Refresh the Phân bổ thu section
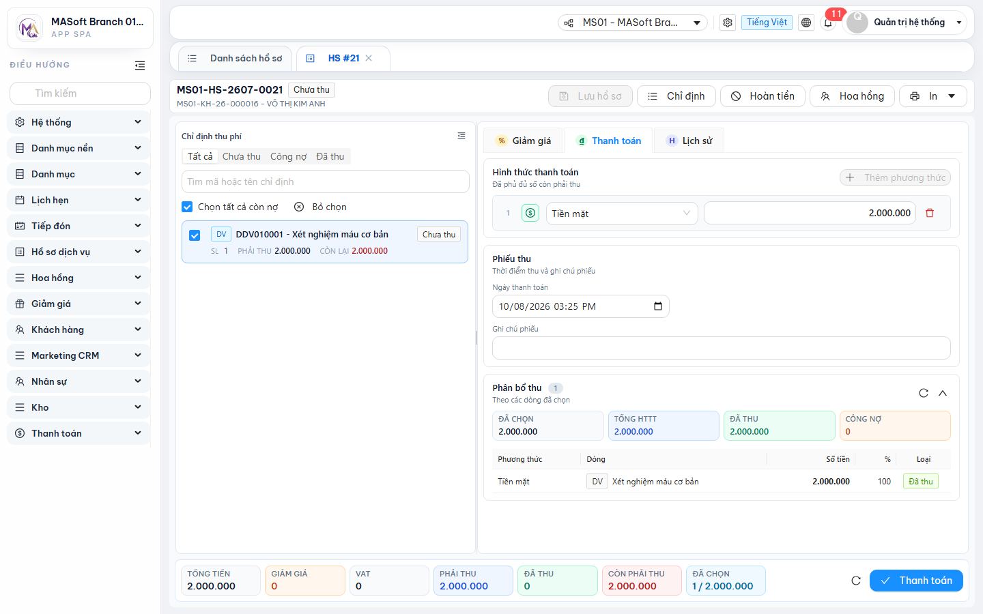Image resolution: width=983 pixels, height=614 pixels. point(924,393)
